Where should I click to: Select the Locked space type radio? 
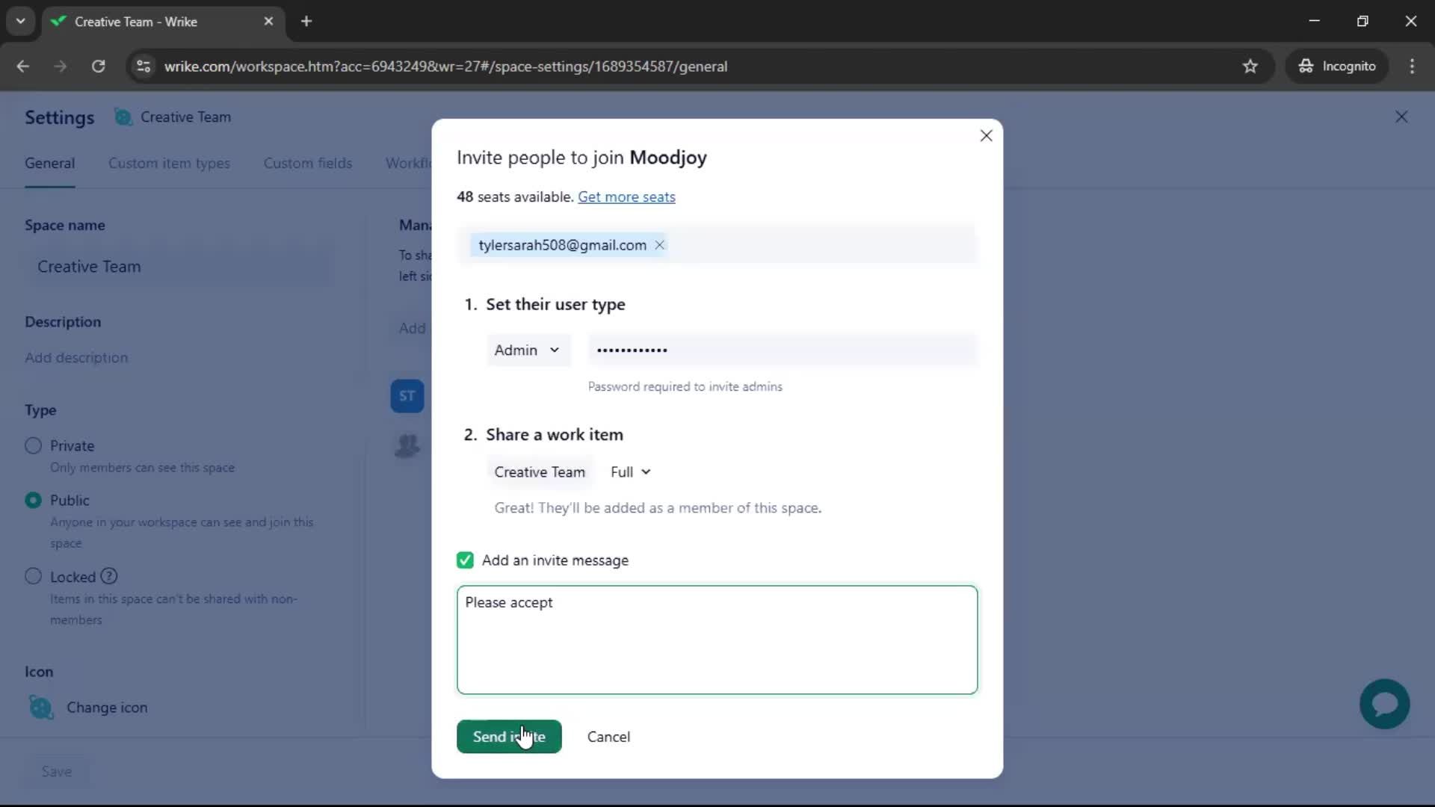(33, 577)
